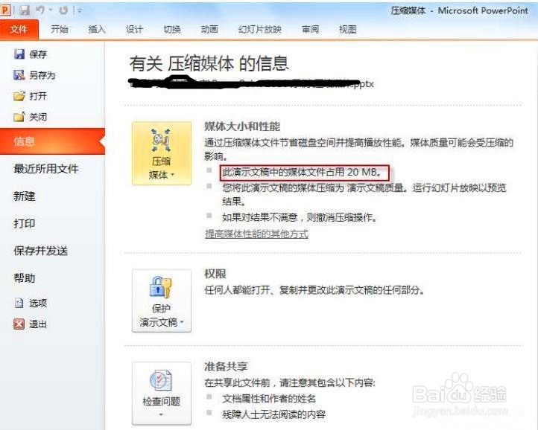Click the PowerPoint application icon in title bar
The height and width of the screenshot is (430, 538).
click(5, 10)
